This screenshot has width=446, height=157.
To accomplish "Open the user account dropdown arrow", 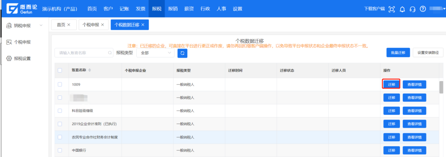I will click(x=444, y=9).
